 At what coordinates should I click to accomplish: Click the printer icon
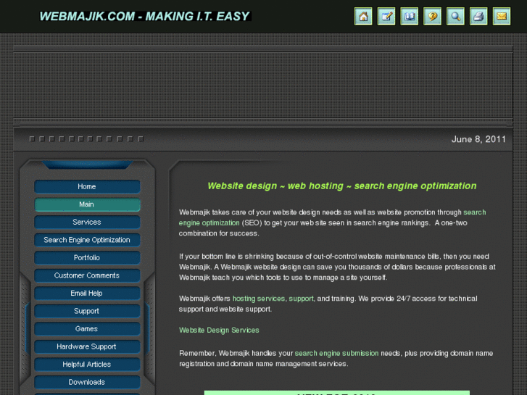click(478, 16)
